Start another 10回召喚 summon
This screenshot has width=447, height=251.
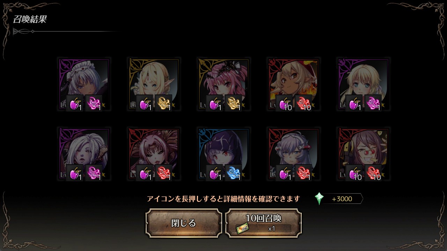tap(263, 223)
